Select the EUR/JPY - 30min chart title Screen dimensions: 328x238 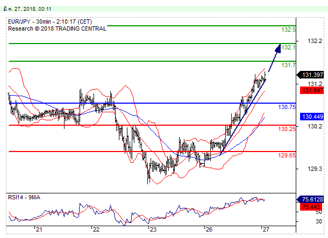50,21
